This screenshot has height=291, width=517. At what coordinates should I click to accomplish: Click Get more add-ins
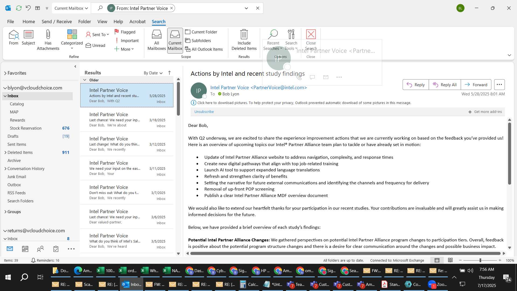(485, 112)
